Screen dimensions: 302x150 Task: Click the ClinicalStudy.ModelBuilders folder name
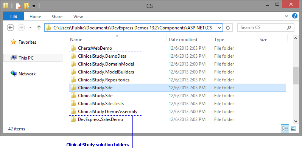click(106, 72)
